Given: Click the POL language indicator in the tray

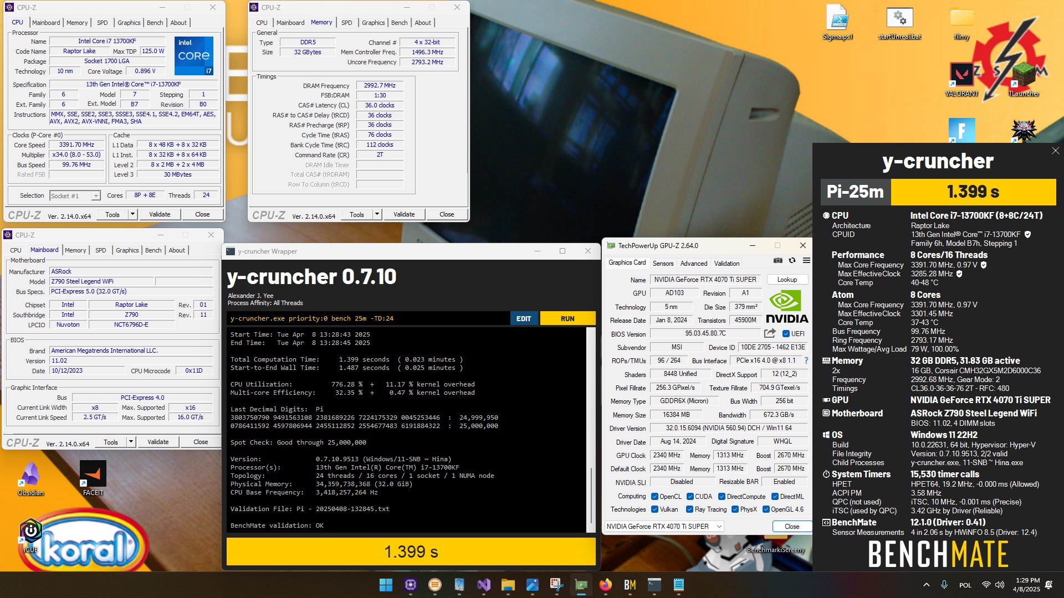Looking at the screenshot, I should 965,585.
